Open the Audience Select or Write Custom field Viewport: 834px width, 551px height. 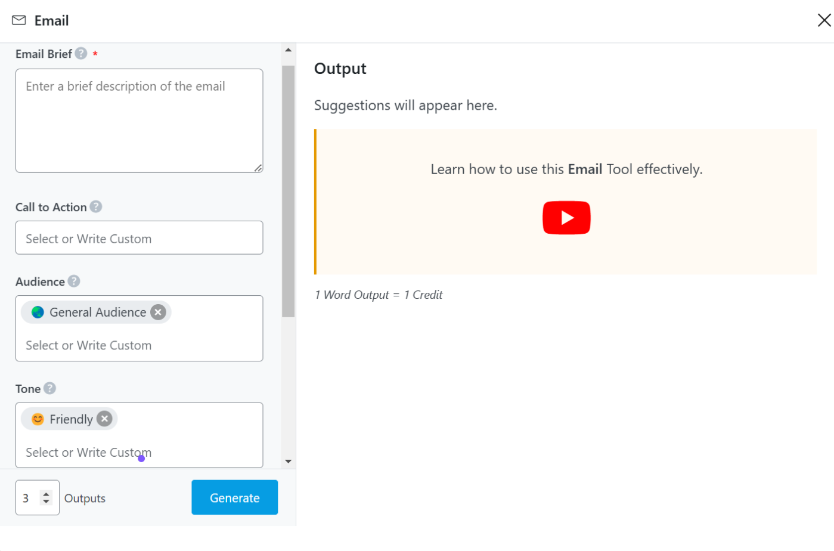click(139, 345)
